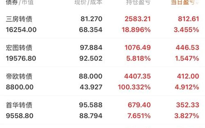
Task: Sort by the 现价/成本 column header
Action: point(88,3)
